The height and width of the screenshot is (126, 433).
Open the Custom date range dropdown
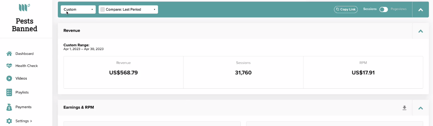pos(78,9)
